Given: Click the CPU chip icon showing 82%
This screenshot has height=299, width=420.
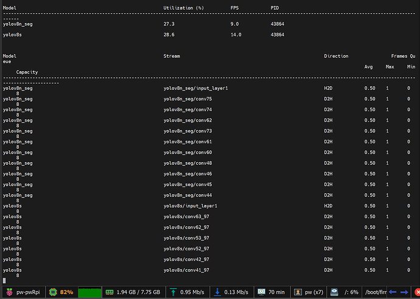Looking at the screenshot, I should point(52,292).
